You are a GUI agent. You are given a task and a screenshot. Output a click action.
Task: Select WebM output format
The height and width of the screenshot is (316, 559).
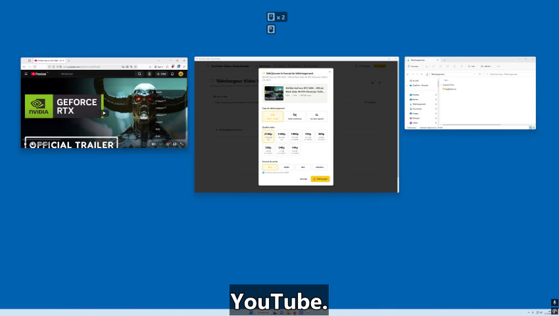287,167
